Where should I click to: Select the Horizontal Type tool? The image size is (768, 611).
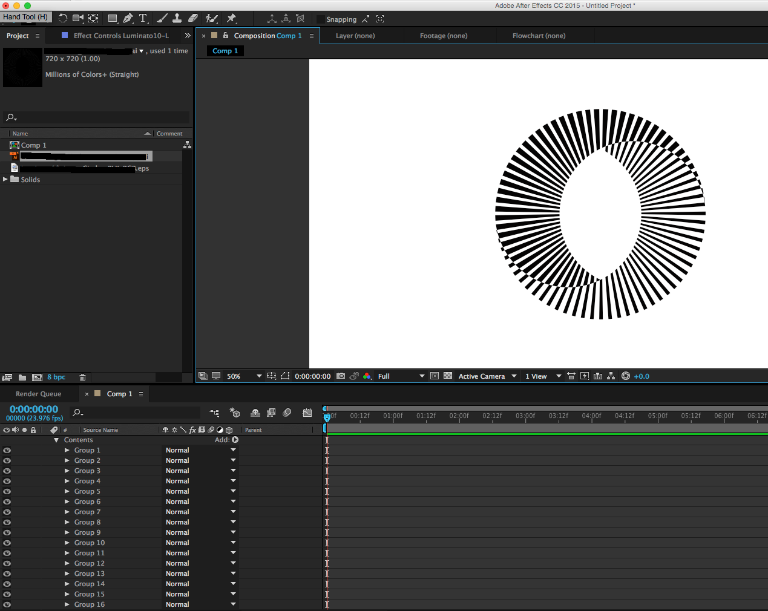pos(143,18)
